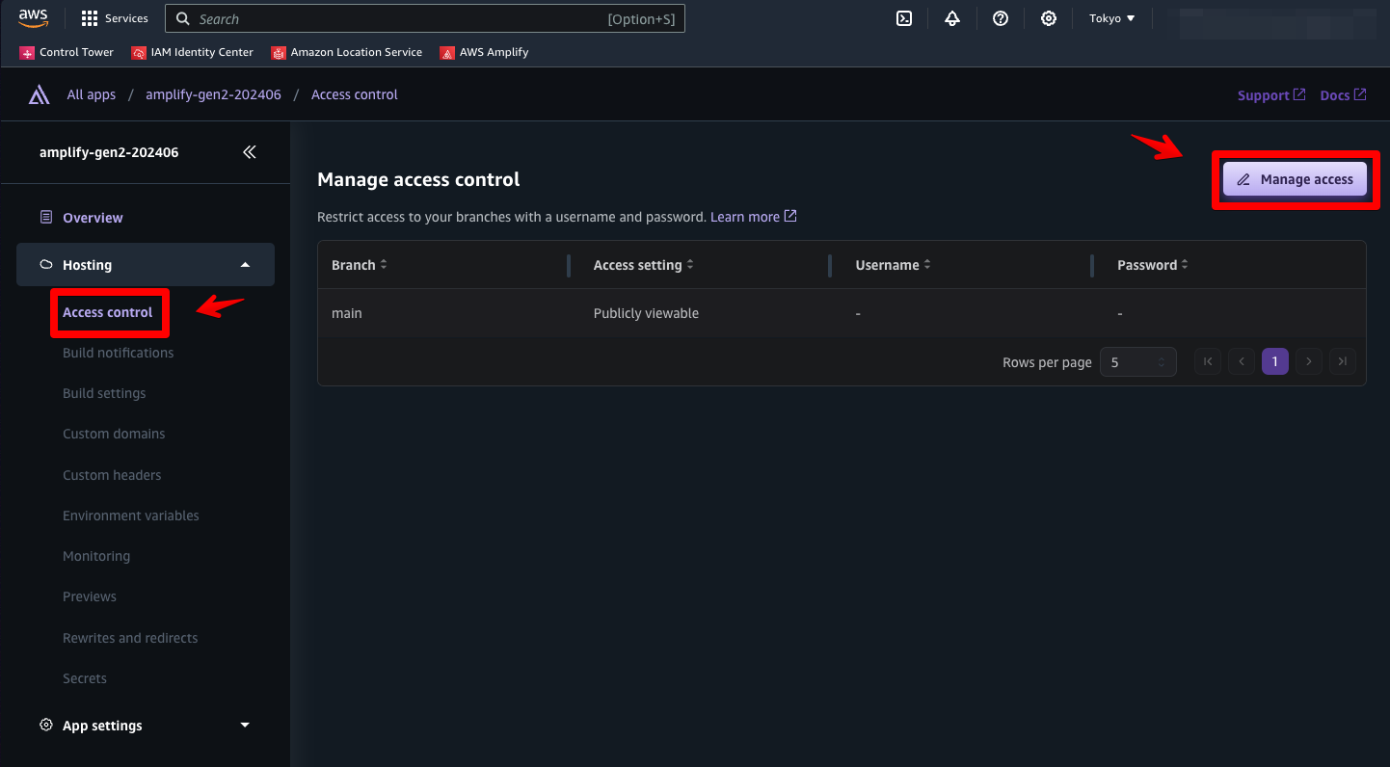Open settings gear icon in top bar
The height and width of the screenshot is (767, 1390).
click(1049, 18)
